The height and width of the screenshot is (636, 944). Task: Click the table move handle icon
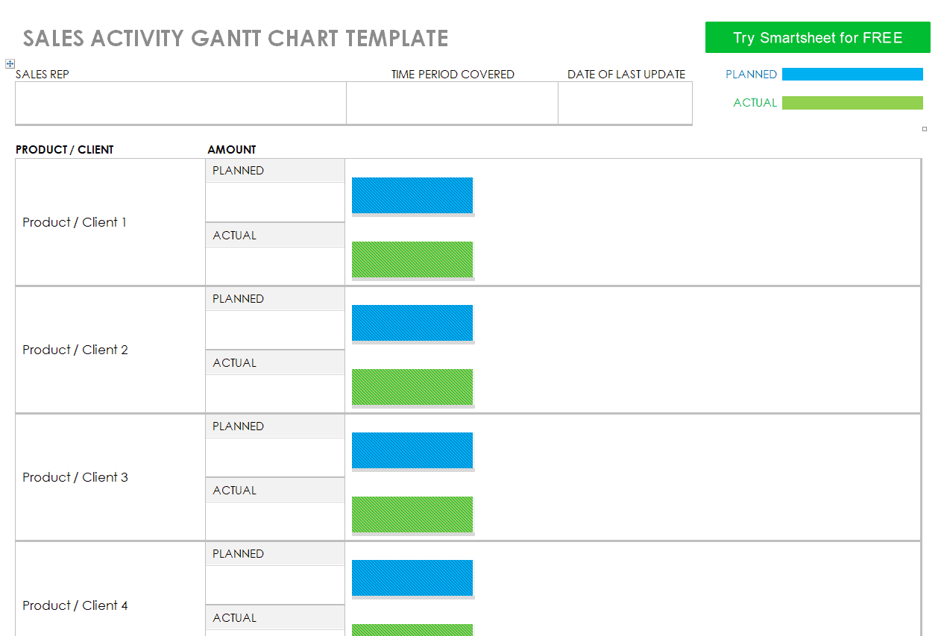click(10, 64)
